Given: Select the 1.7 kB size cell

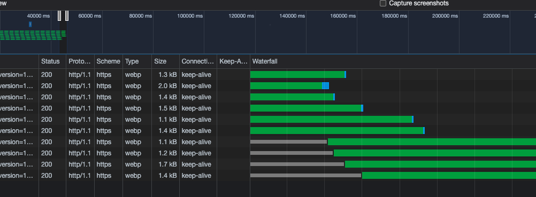Looking at the screenshot, I should point(165,164).
